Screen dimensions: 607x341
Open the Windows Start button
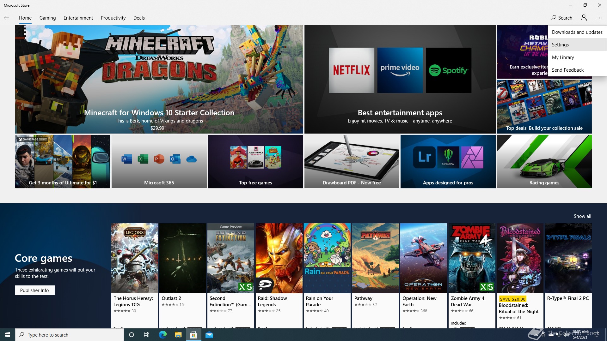tap(8, 335)
